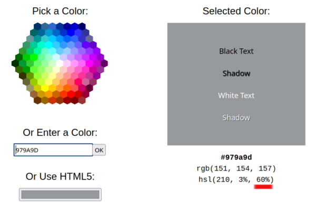The height and width of the screenshot is (211, 316).
Task: Pick the darkest green hexagon at left corner
Action: click(x=15, y=63)
